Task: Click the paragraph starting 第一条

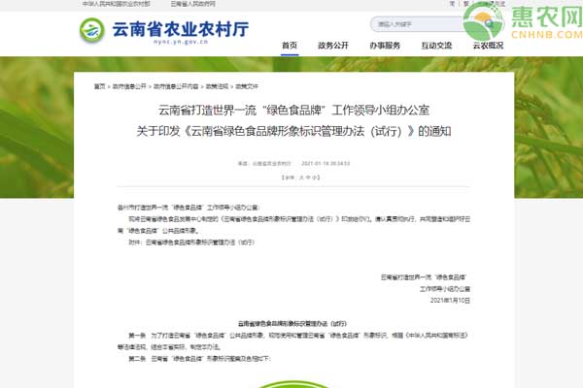Action: (293, 341)
